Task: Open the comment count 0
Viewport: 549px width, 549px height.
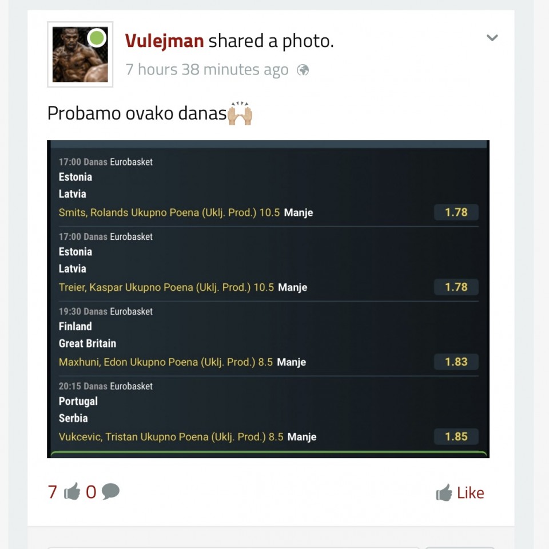Action: coord(91,492)
